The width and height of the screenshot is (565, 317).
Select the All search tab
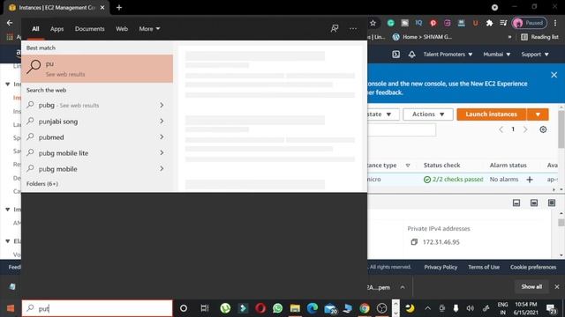pyautogui.click(x=35, y=29)
